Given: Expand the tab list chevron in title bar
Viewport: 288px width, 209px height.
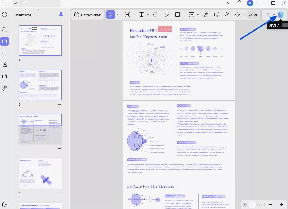Looking at the screenshot, I should tap(229, 3).
